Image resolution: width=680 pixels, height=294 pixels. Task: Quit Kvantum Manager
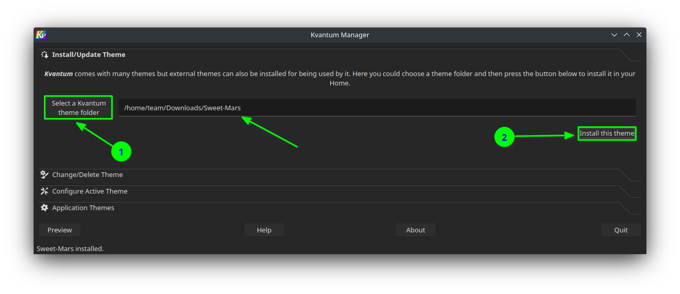(621, 230)
